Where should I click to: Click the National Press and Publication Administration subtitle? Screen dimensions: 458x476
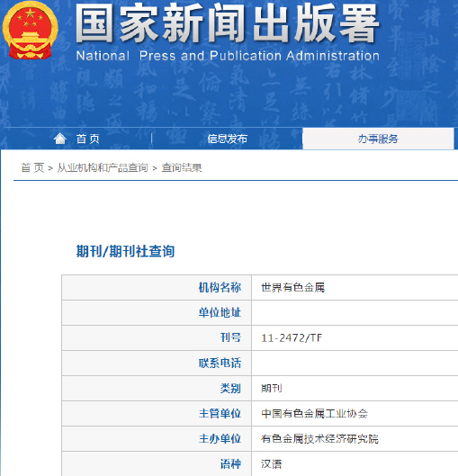tap(228, 56)
